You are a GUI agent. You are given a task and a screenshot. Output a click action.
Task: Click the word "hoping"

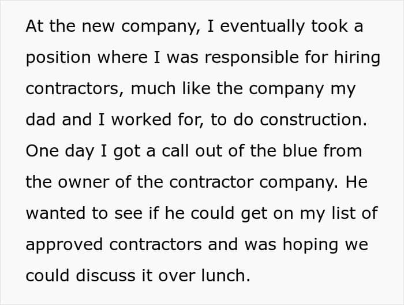click(311, 245)
